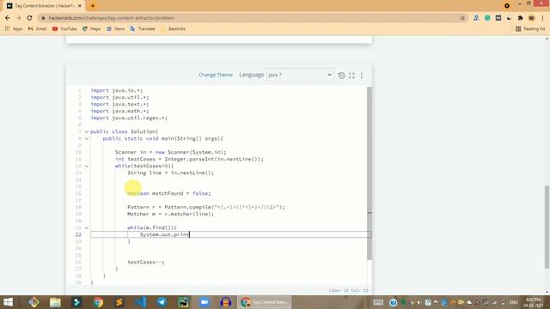The image size is (550, 309).
Task: Collapse the while(m.find()) fold arrow
Action: coord(87,227)
